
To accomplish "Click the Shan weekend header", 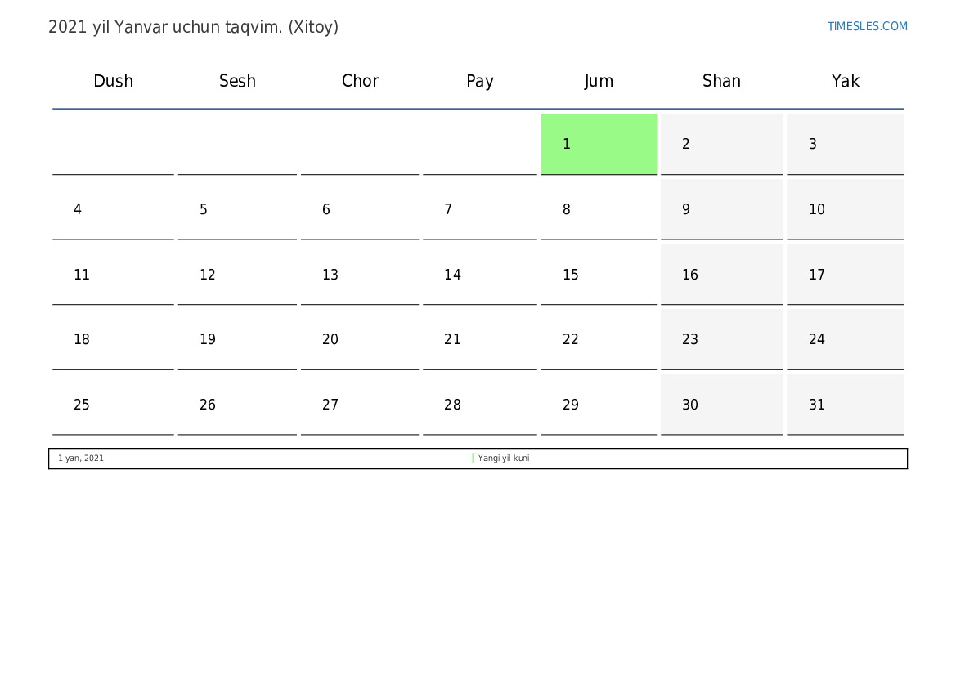I will (721, 81).
